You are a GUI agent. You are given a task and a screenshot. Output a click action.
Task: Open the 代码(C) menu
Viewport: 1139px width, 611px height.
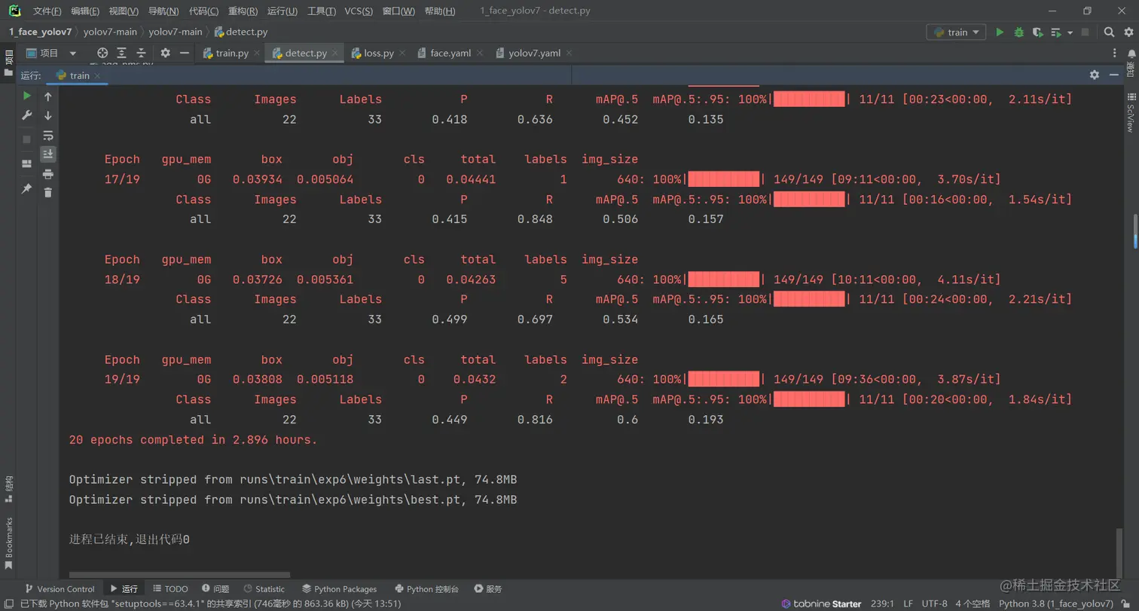point(203,11)
